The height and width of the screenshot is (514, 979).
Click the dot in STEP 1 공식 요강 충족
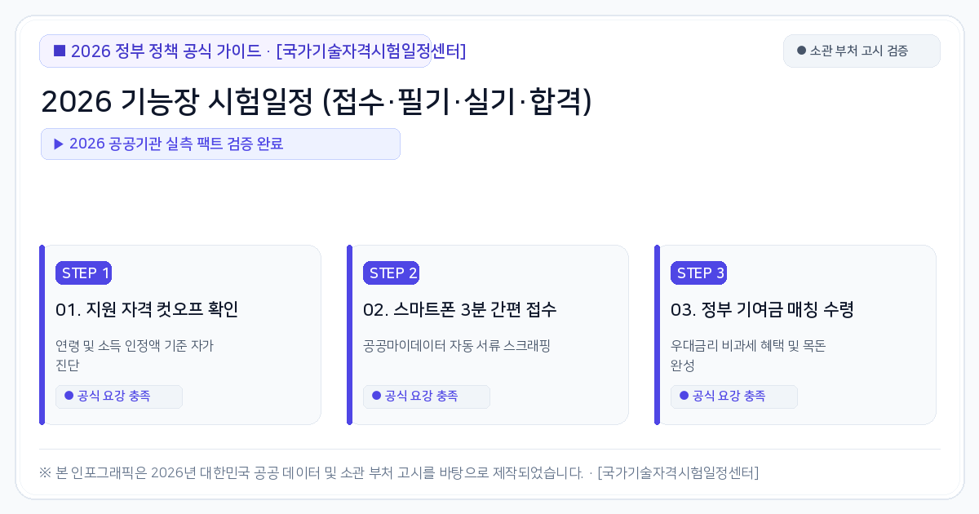pyautogui.click(x=69, y=396)
